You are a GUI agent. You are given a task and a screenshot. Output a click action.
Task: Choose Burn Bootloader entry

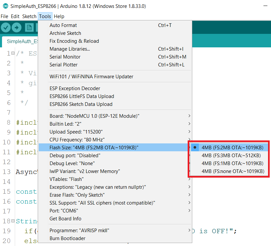click(x=115, y=238)
